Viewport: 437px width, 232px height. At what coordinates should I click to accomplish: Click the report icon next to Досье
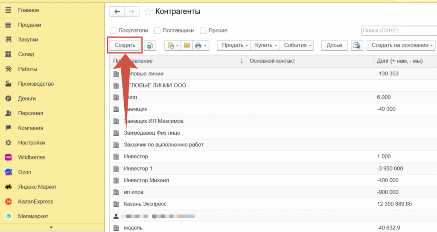pos(357,45)
